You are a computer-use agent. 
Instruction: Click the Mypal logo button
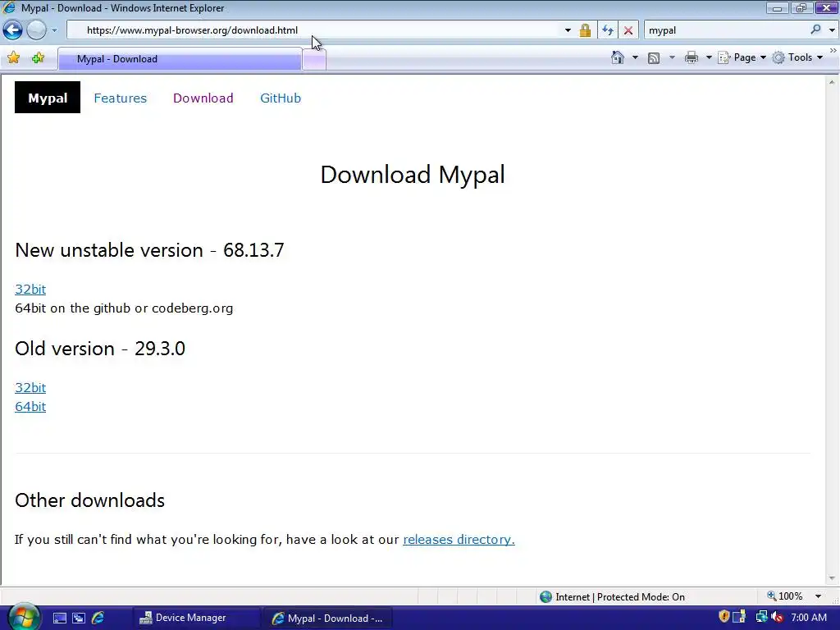point(47,98)
